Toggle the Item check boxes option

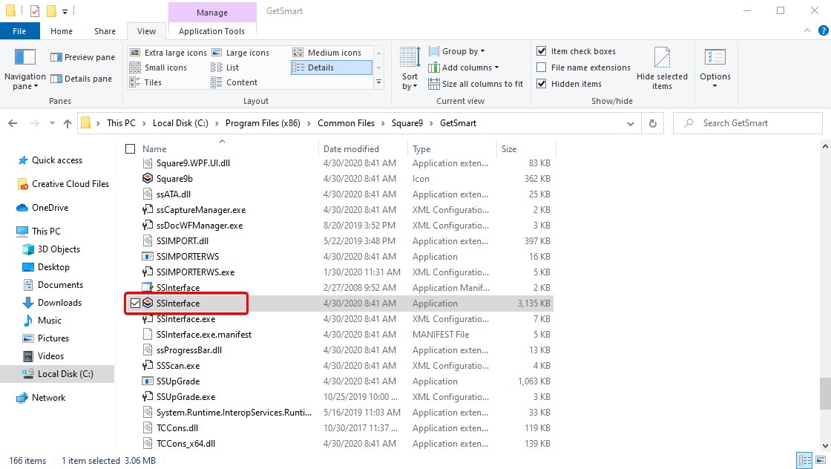click(542, 51)
